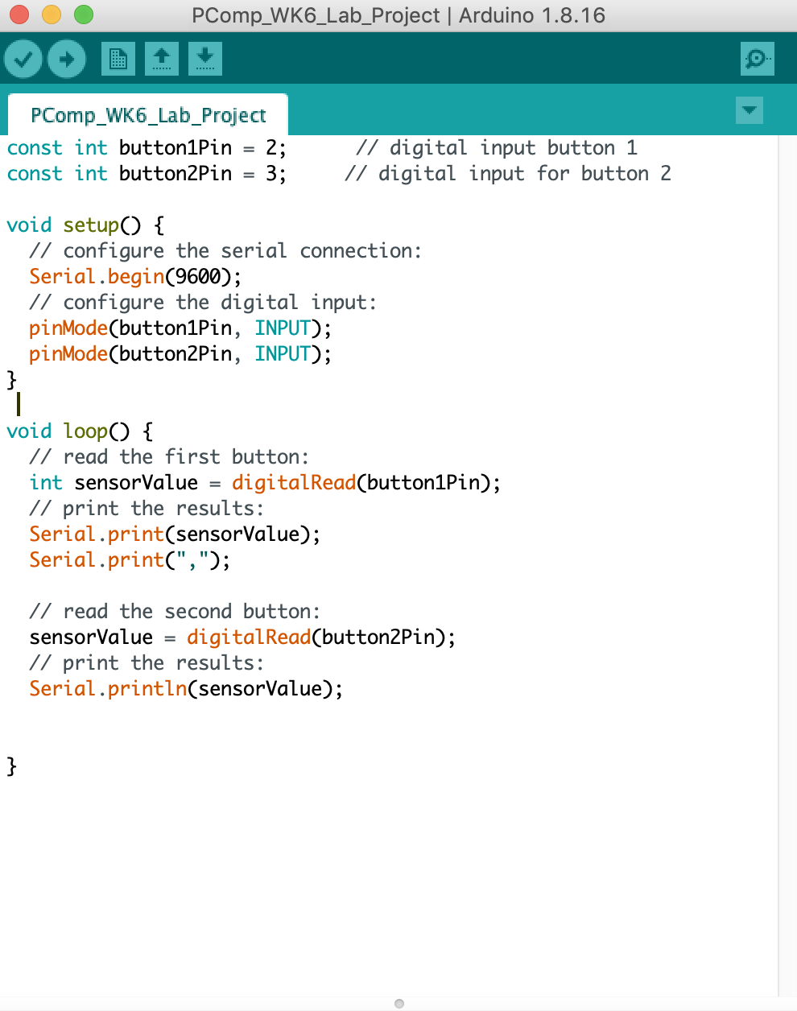This screenshot has height=1011, width=797.
Task: Close the Arduino window with the red button
Action: pyautogui.click(x=19, y=14)
